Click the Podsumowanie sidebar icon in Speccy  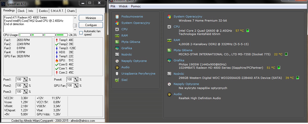[117, 16]
